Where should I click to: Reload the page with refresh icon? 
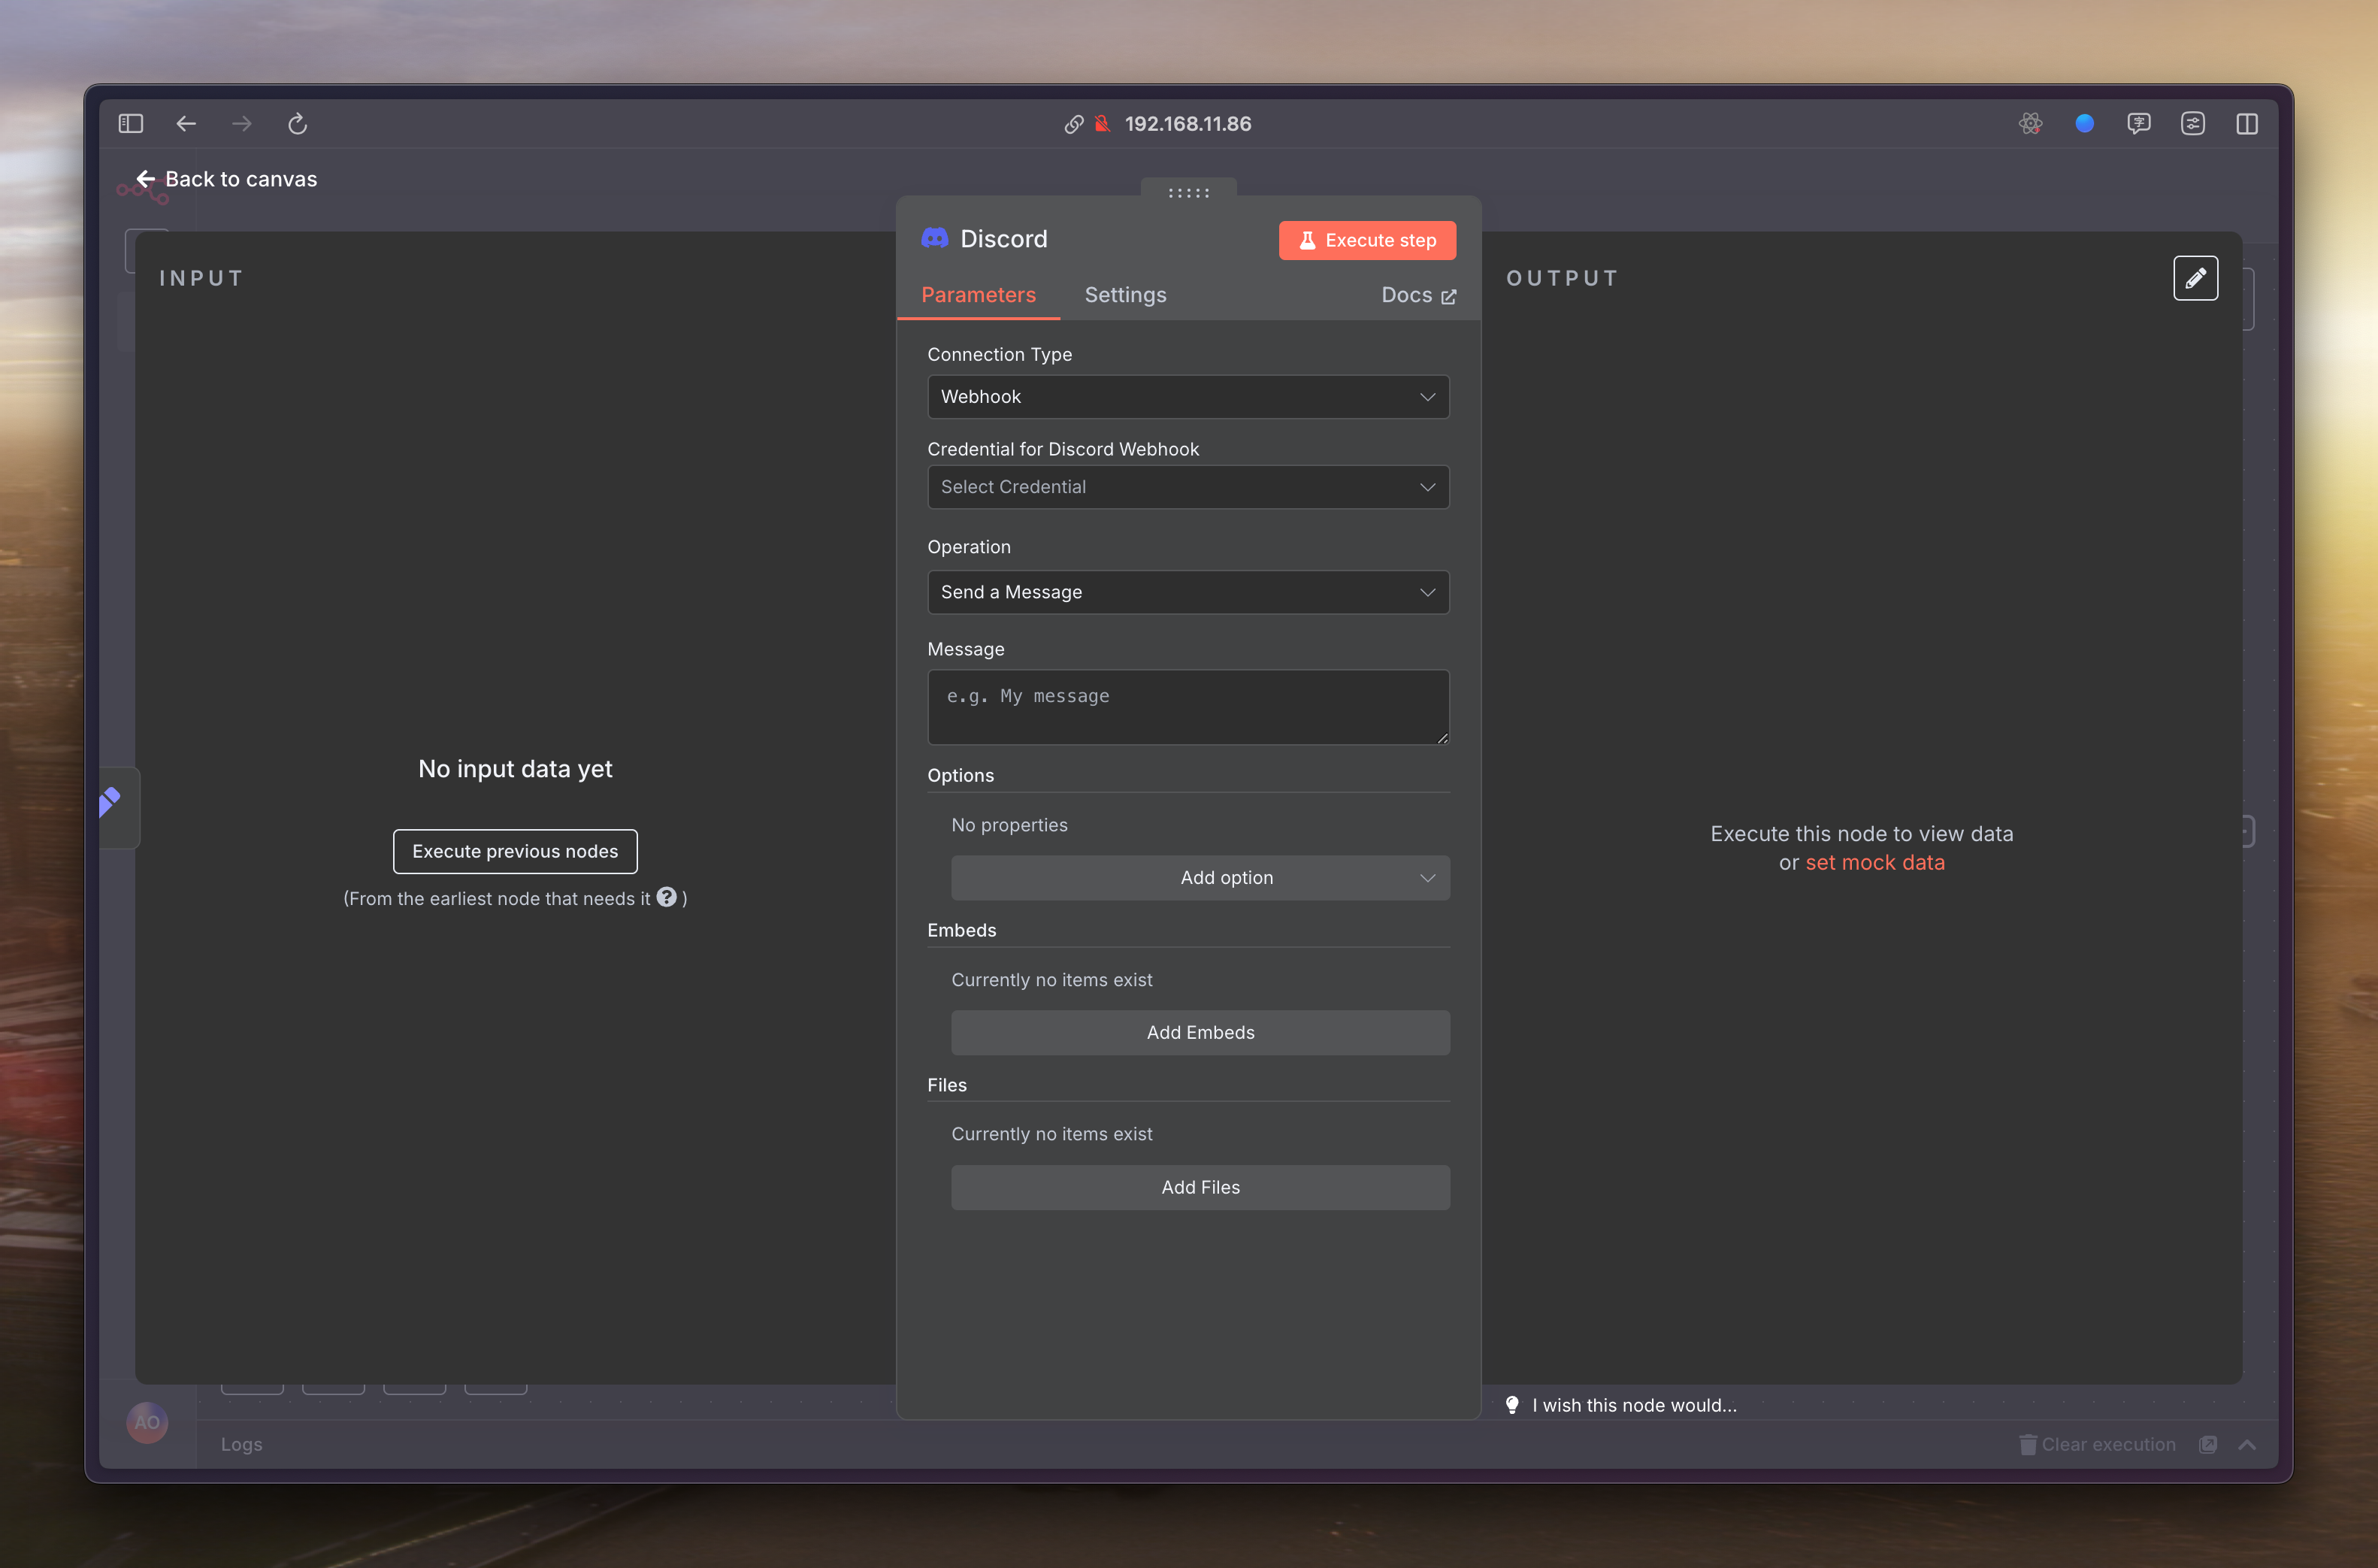click(297, 124)
